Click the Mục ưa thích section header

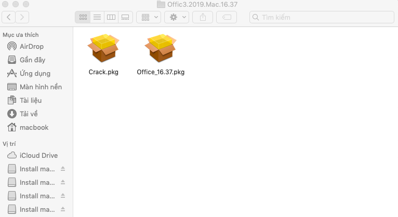coord(21,35)
